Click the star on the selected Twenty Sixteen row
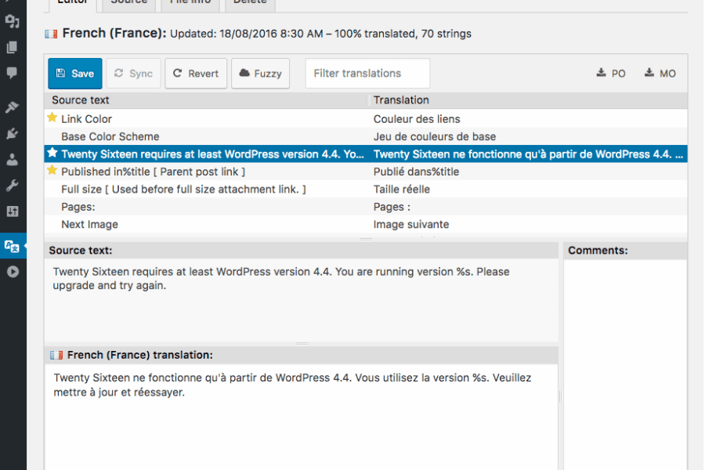 [52, 153]
